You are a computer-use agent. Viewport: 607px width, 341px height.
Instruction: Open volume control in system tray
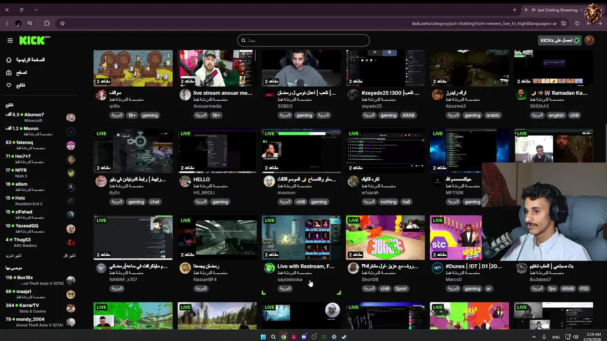[575, 337]
